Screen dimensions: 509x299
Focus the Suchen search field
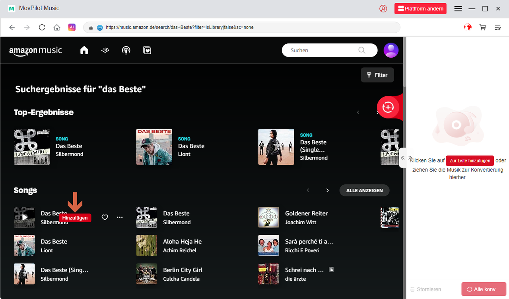(x=329, y=50)
